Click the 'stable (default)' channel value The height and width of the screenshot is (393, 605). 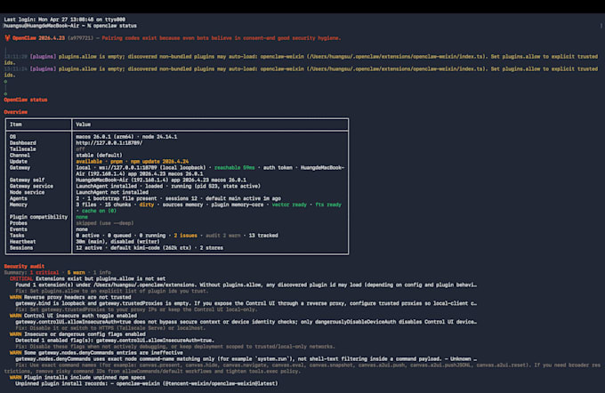(99, 155)
